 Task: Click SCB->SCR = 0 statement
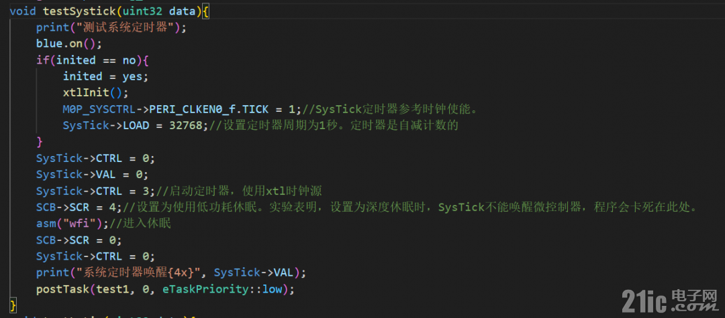pyautogui.click(x=79, y=240)
